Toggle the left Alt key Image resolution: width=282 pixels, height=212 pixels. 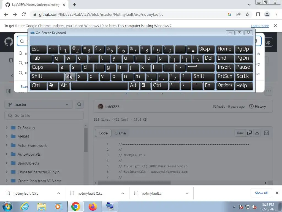tap(64, 86)
